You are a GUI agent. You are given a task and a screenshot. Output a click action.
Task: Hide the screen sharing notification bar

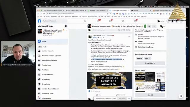point(129,99)
